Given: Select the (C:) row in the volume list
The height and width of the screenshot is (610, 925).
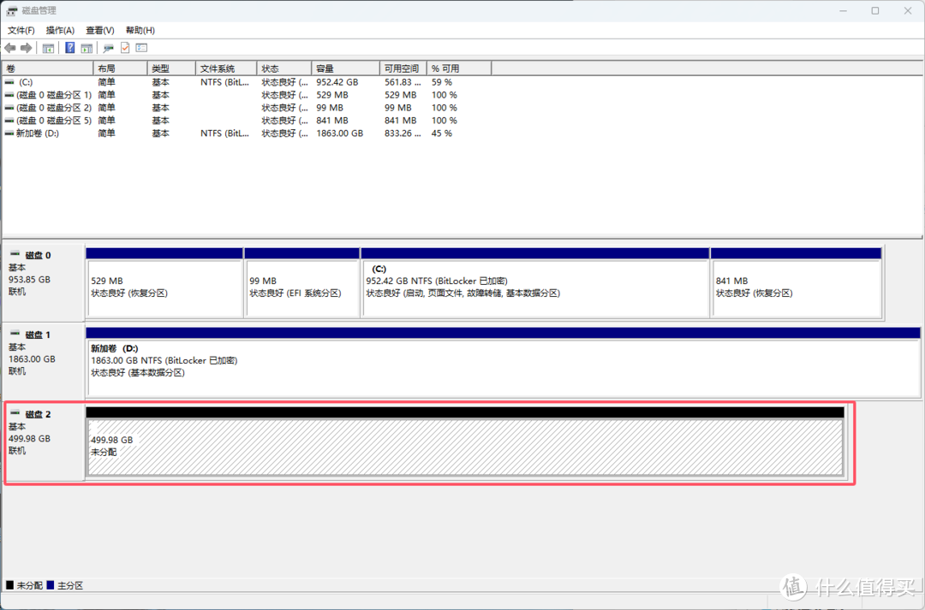Looking at the screenshot, I should 25,82.
